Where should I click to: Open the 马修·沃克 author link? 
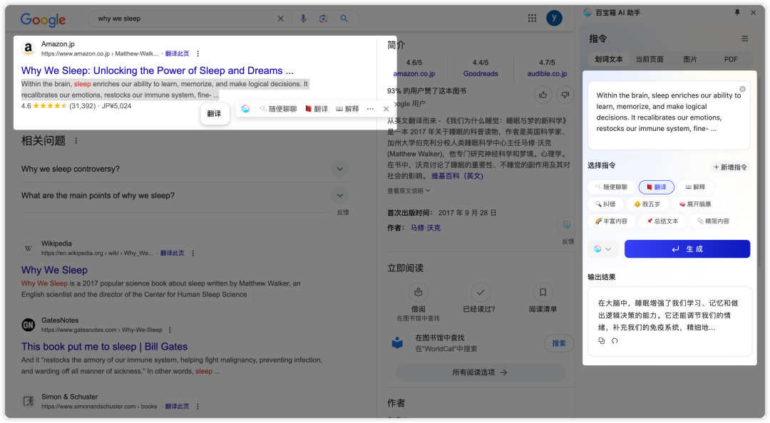coord(425,228)
